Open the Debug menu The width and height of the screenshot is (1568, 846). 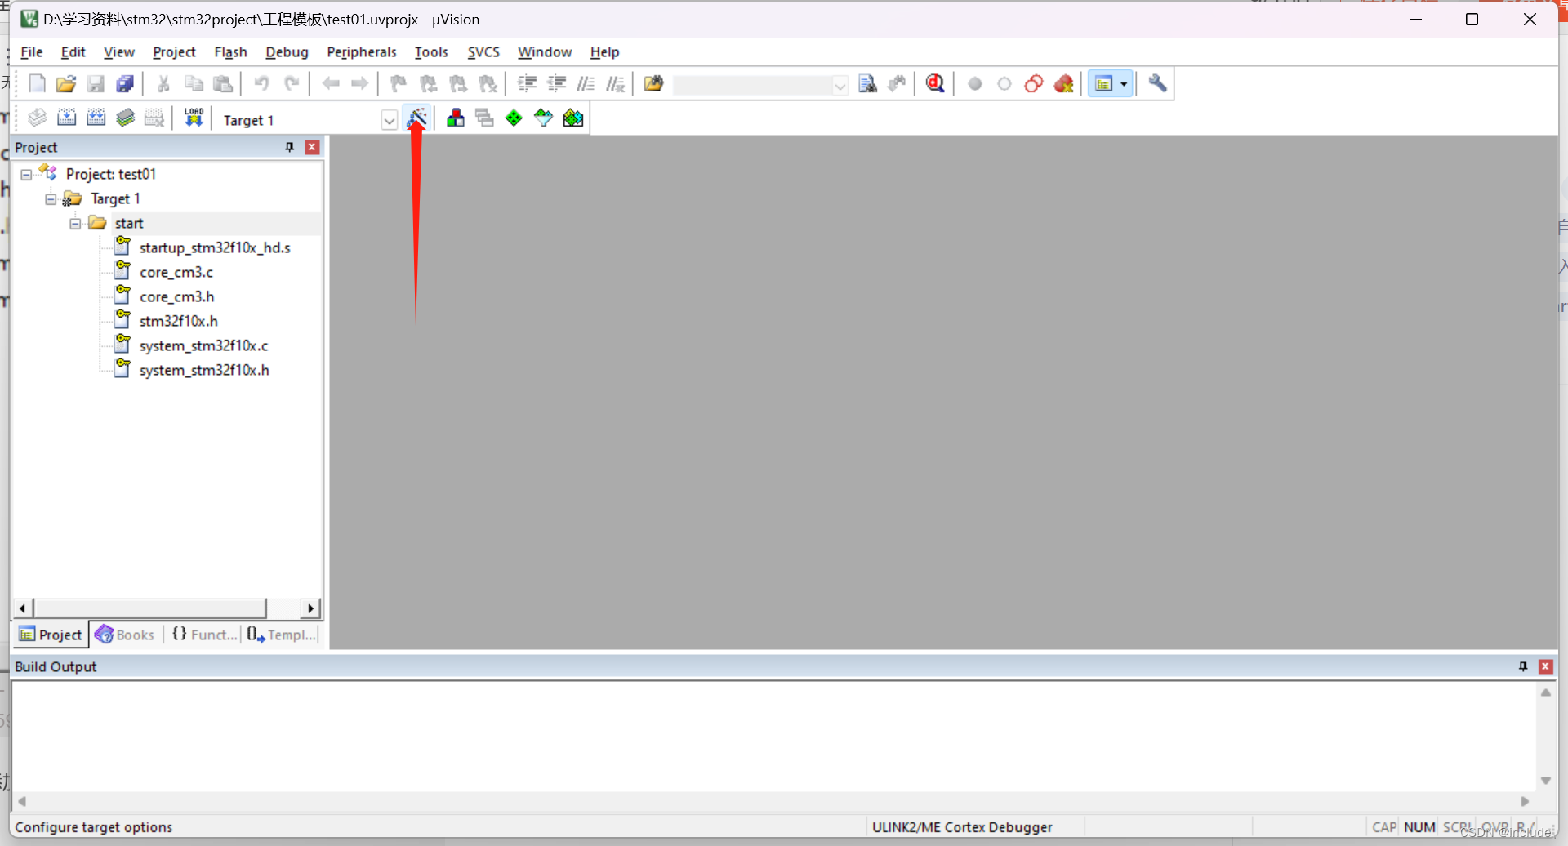click(287, 52)
